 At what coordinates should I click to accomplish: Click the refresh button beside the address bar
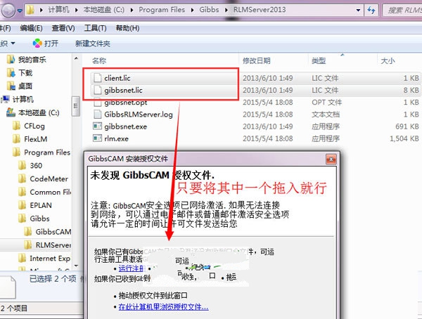click(371, 11)
